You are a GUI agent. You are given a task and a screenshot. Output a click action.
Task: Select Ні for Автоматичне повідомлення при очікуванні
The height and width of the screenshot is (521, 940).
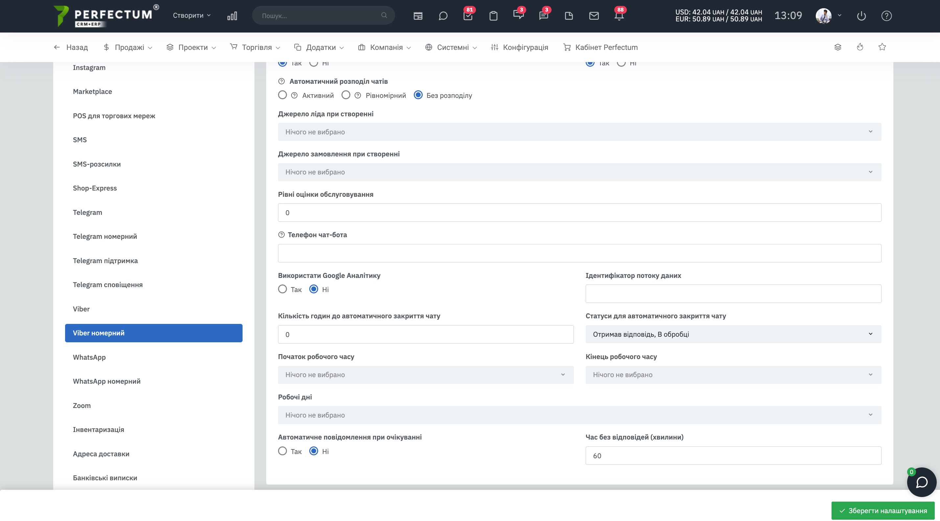(314, 451)
